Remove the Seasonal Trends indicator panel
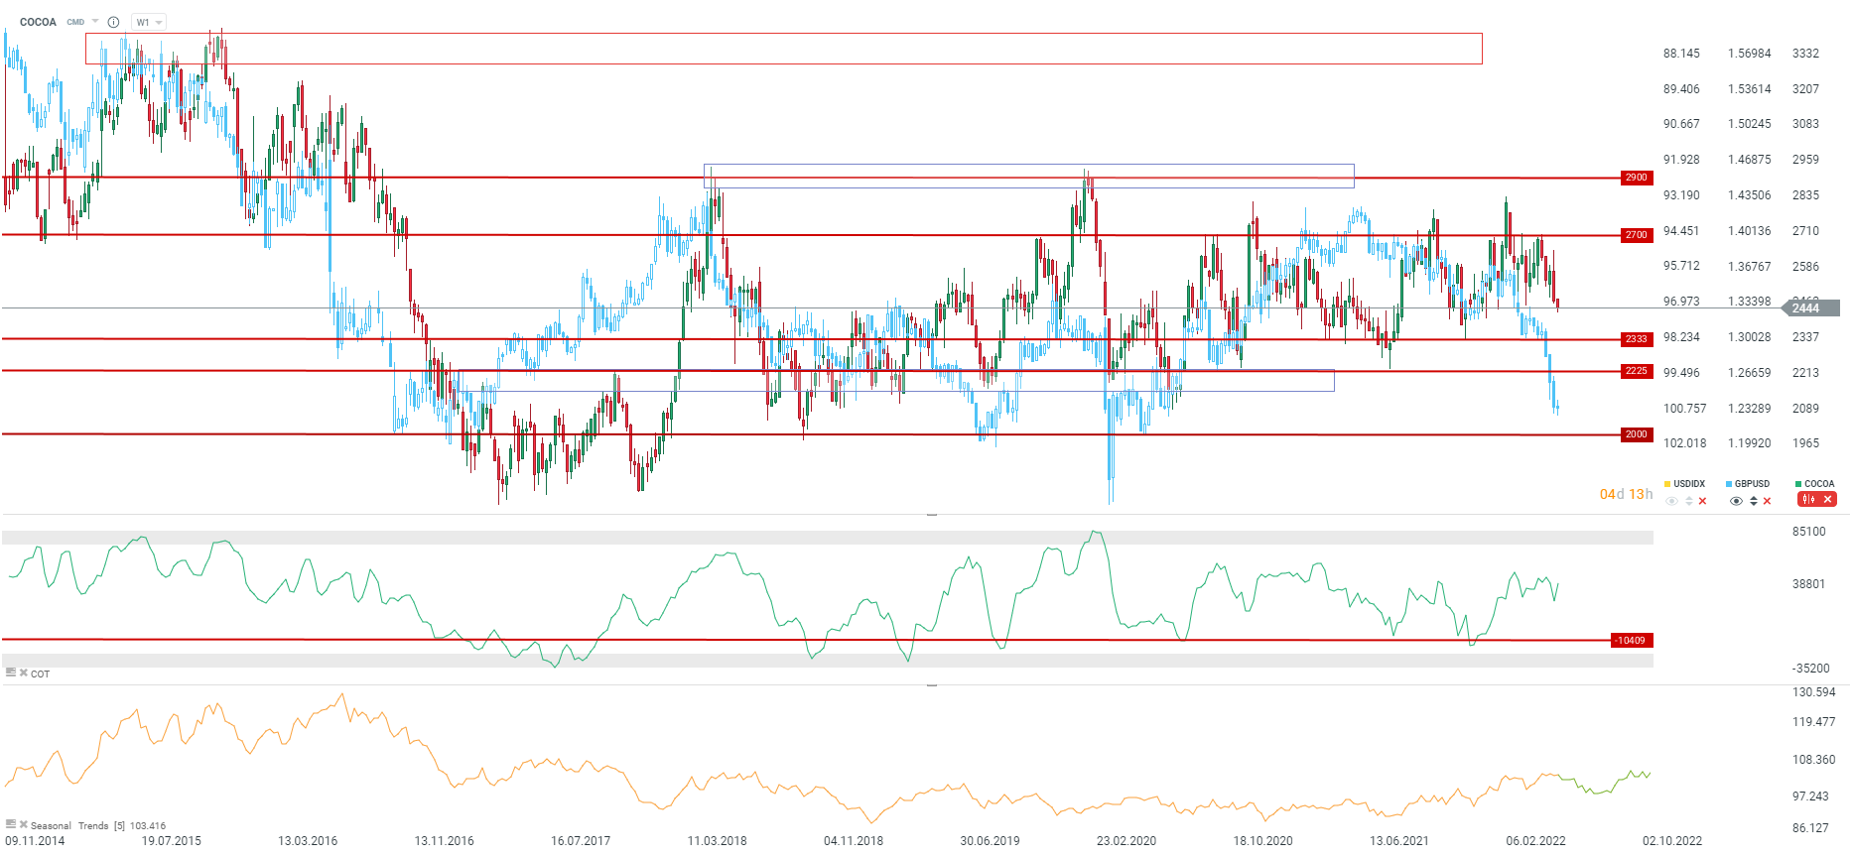Image resolution: width=1852 pixels, height=858 pixels. point(24,824)
